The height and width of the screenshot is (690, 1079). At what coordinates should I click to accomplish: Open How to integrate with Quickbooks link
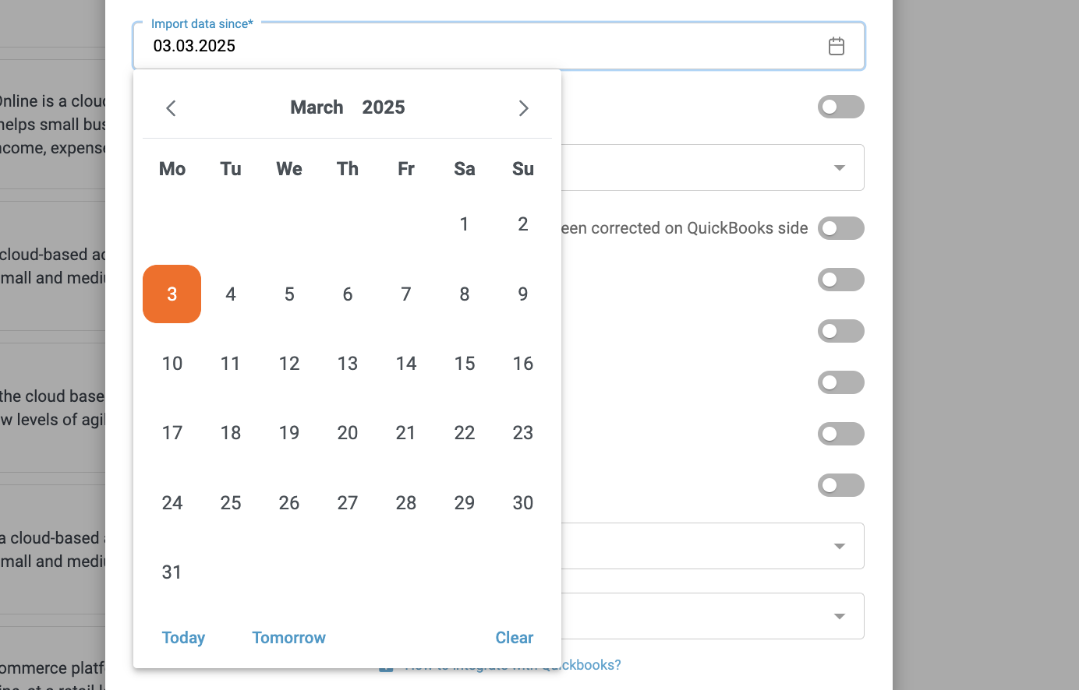(x=513, y=664)
